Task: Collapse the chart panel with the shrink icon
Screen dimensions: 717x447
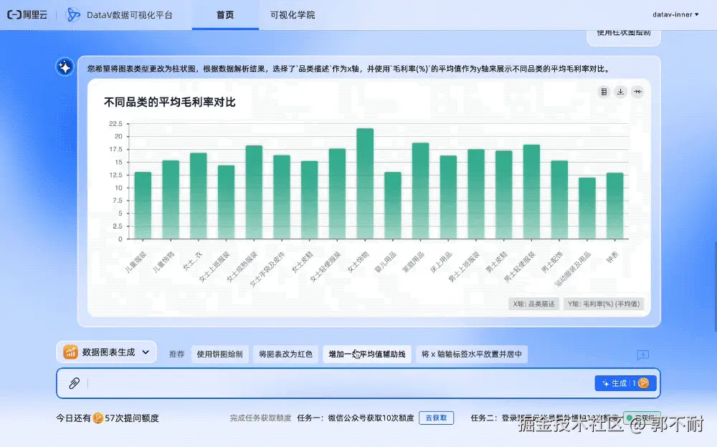Action: tap(637, 92)
